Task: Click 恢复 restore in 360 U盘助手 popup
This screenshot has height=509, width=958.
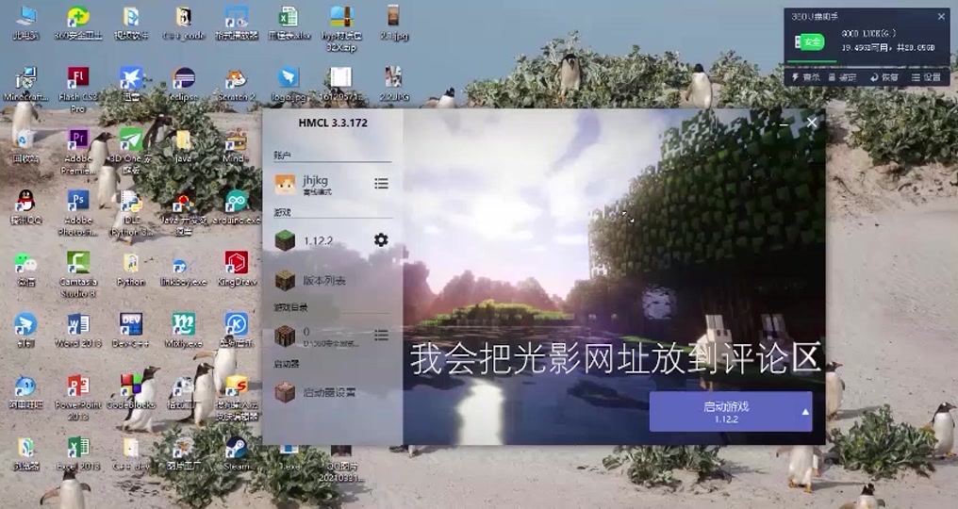Action: (884, 77)
